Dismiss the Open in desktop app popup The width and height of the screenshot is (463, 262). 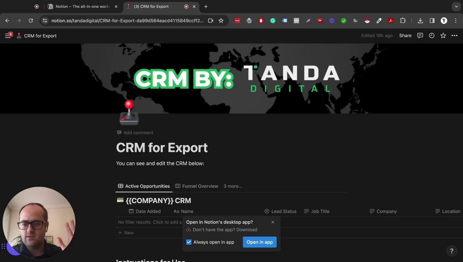tap(273, 222)
